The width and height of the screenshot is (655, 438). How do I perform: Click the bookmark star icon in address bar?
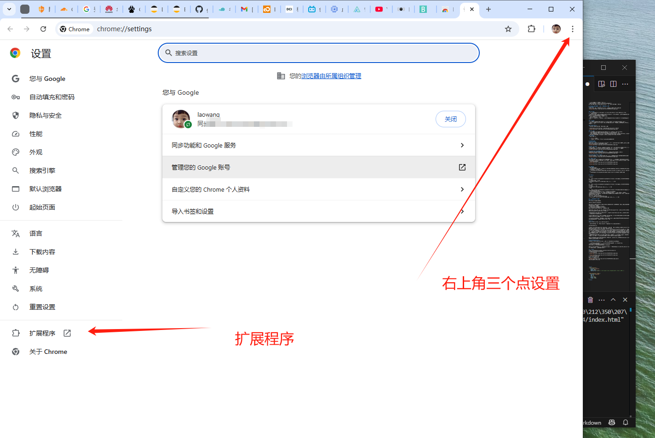click(x=508, y=29)
